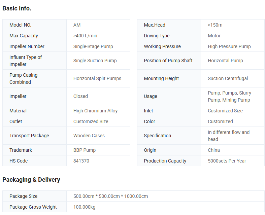This screenshot has width=265, height=215.
Task: Click the Basic Info. section heading
Action: click(17, 8)
